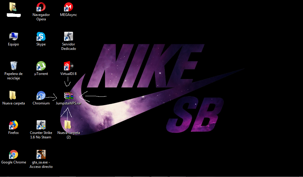
Task: Click the 'Nueva carpeta (2)' label text
Action: click(x=69, y=135)
